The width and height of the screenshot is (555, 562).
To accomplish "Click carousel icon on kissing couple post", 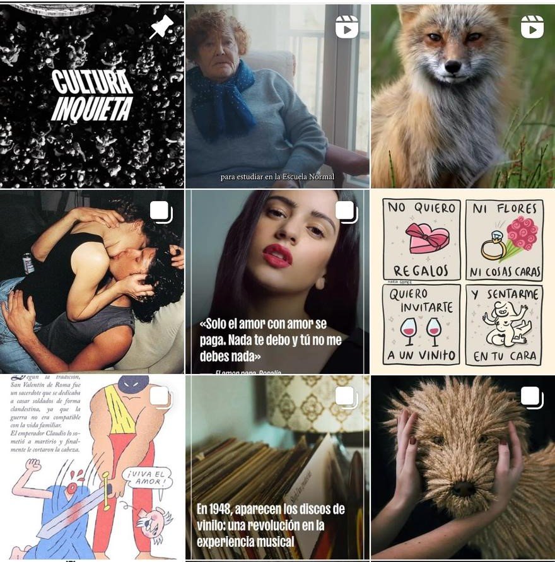I will click(x=161, y=212).
